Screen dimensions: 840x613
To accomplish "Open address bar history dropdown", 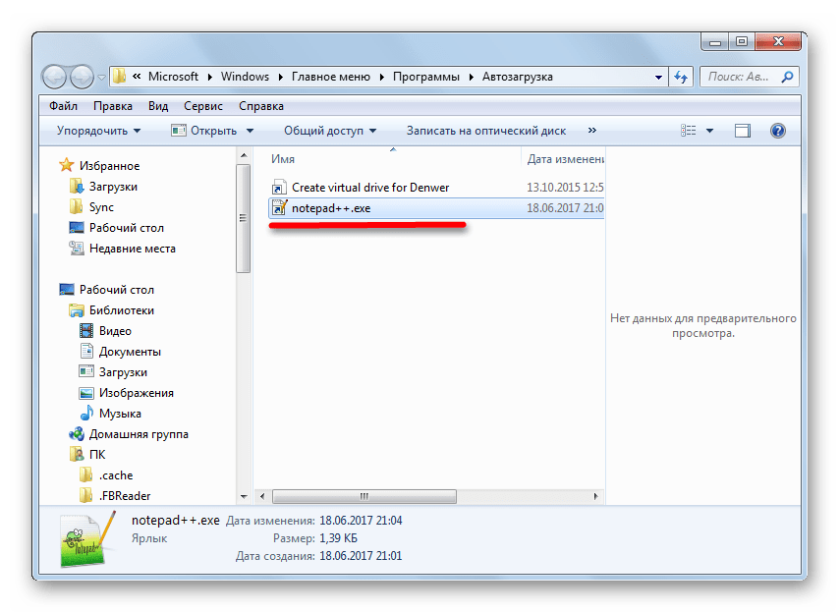I will click(x=658, y=78).
